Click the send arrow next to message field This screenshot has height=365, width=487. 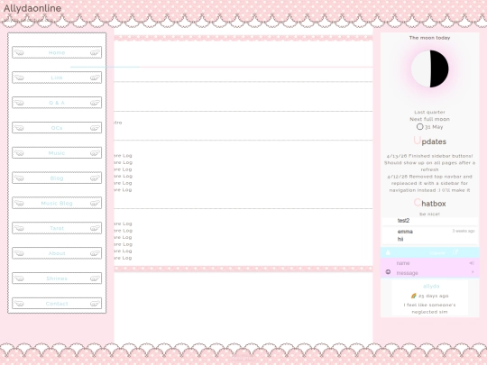click(x=473, y=272)
